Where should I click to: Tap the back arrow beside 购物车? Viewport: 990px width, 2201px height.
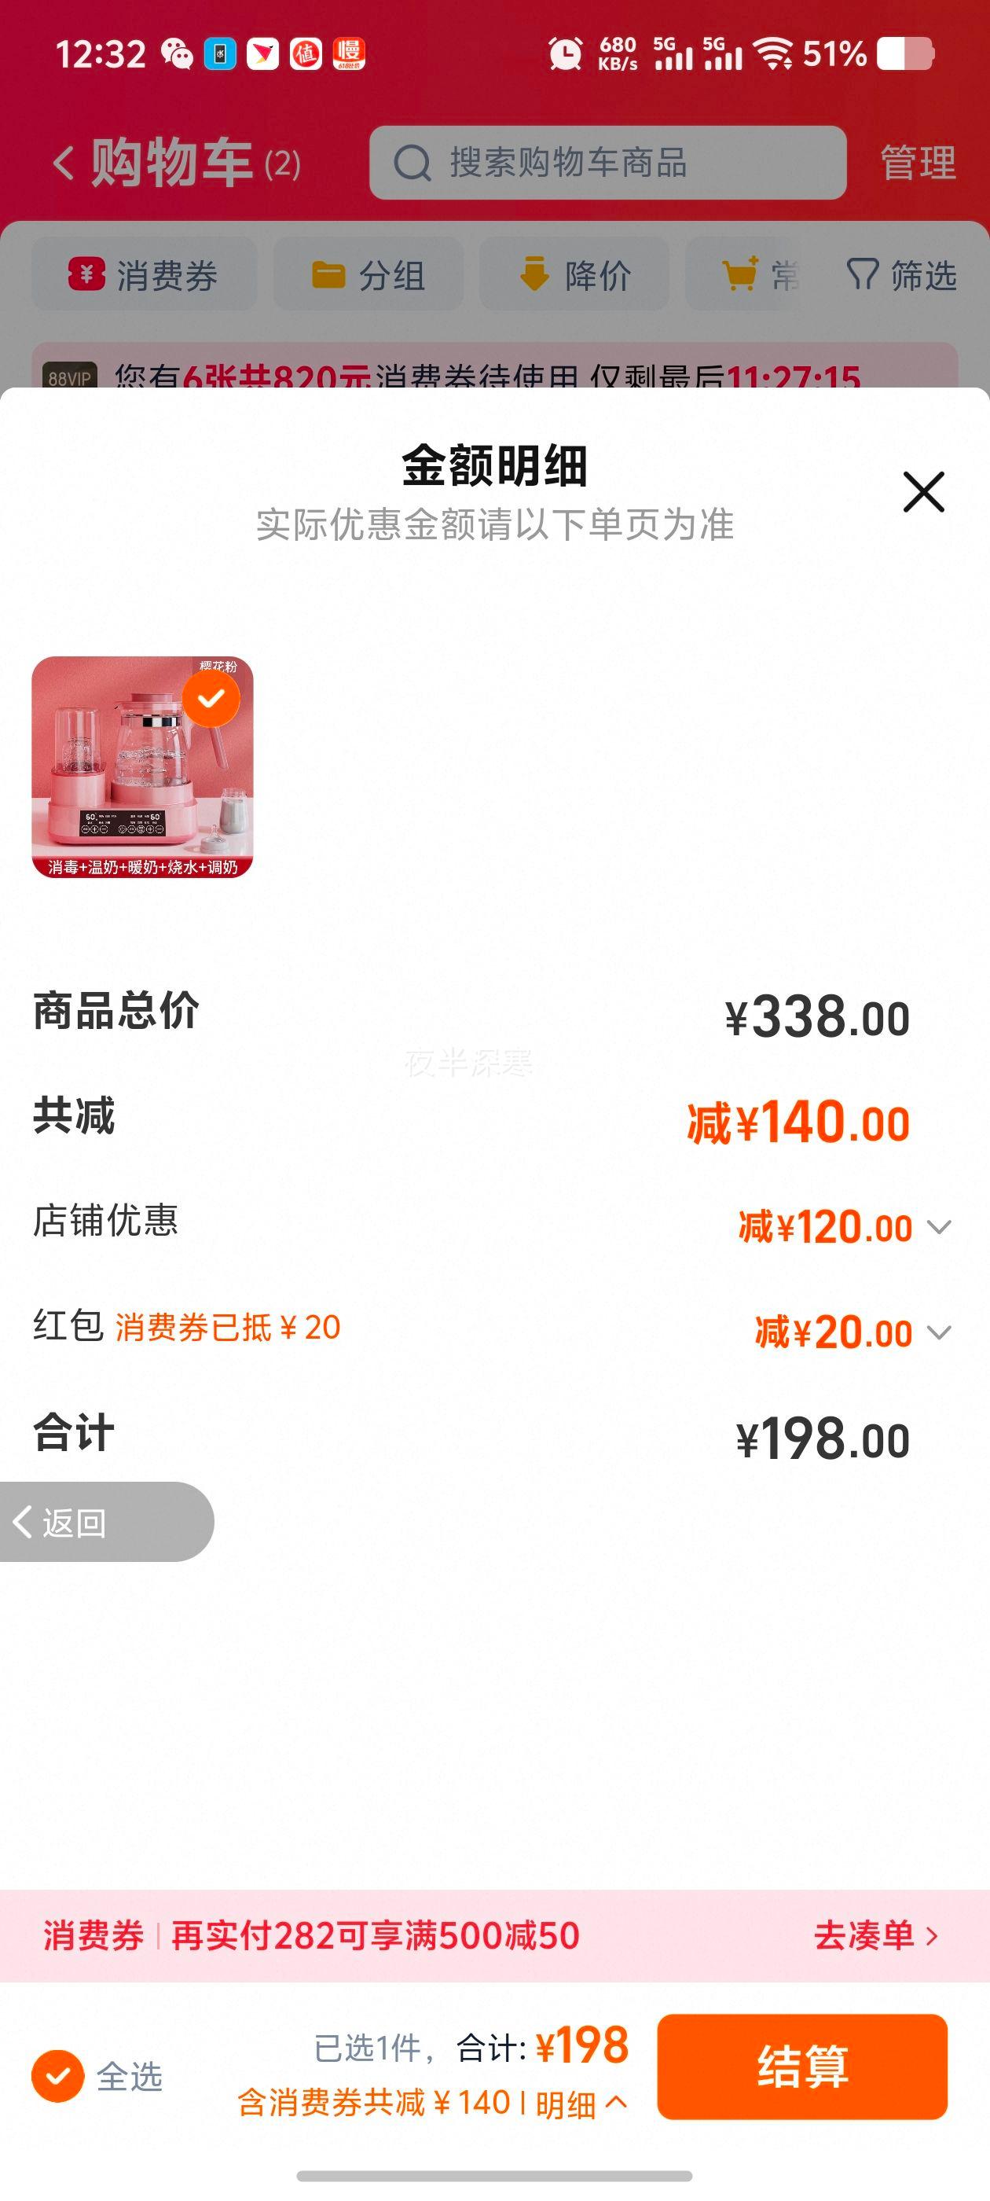[x=63, y=163]
